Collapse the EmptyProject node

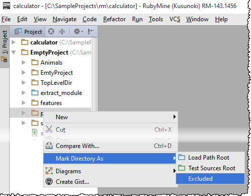pos(14,53)
